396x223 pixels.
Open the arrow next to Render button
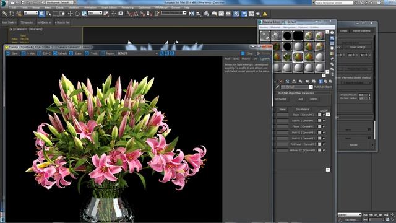[x=372, y=145]
